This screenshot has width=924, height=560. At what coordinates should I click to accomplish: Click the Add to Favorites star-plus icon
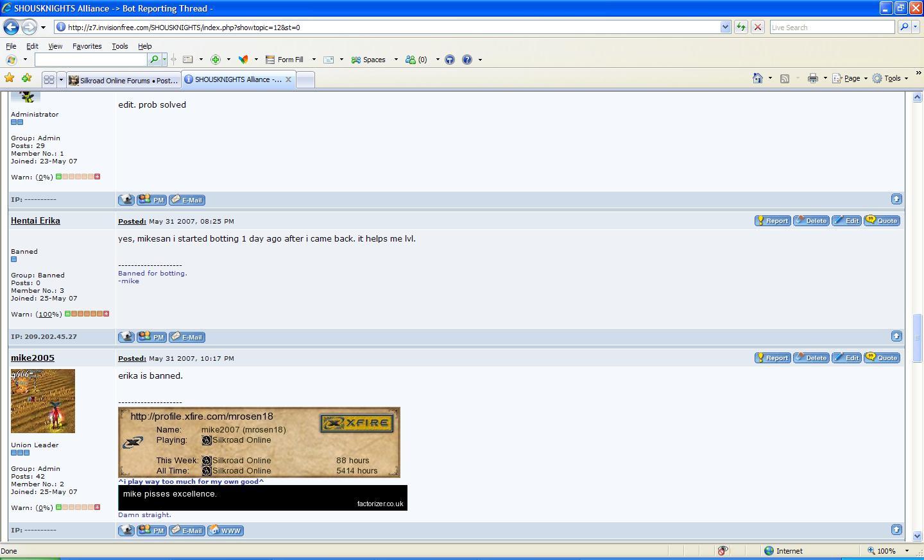26,78
